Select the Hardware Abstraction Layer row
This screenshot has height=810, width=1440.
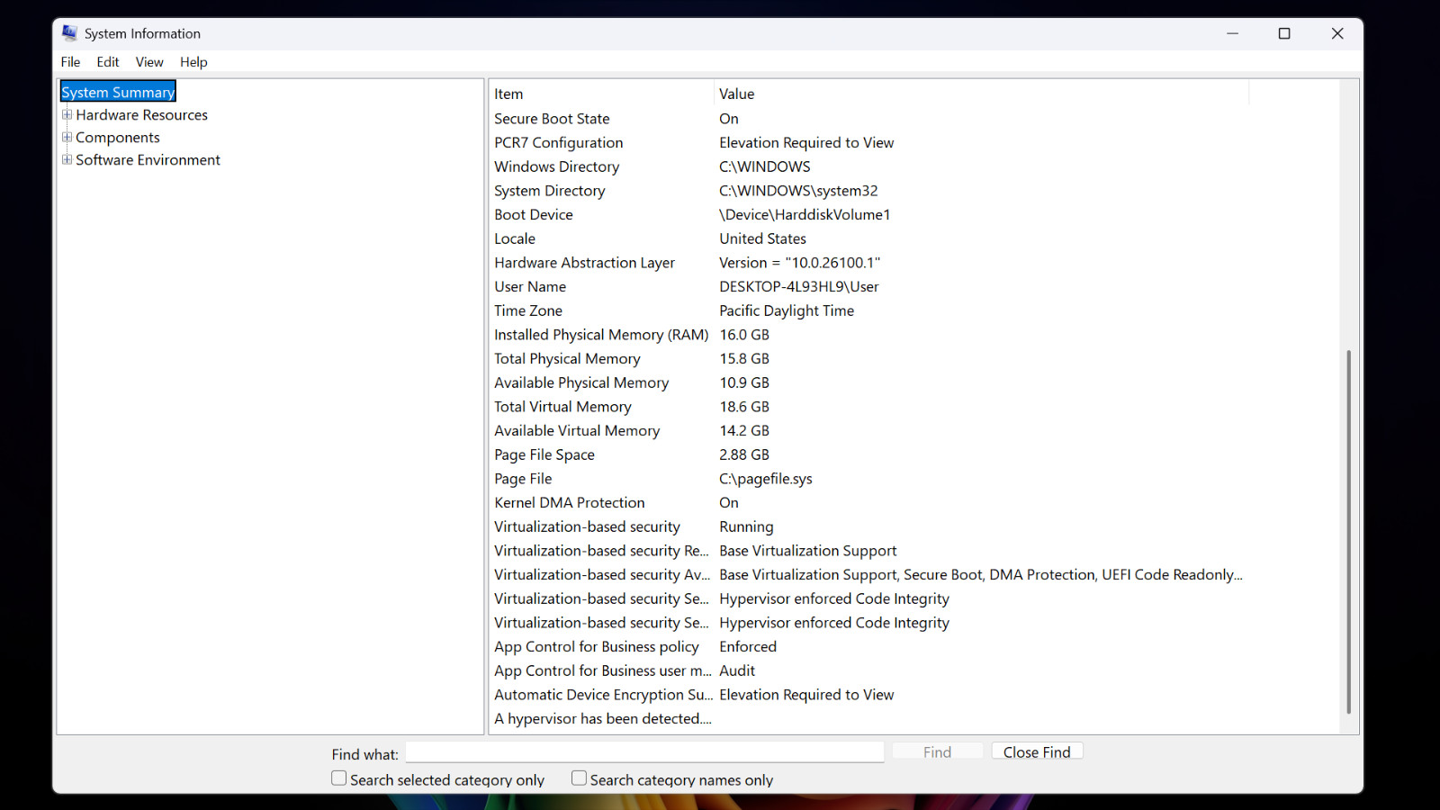pos(868,263)
